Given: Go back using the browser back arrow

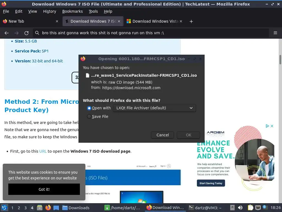Looking at the screenshot, I should [7, 33].
